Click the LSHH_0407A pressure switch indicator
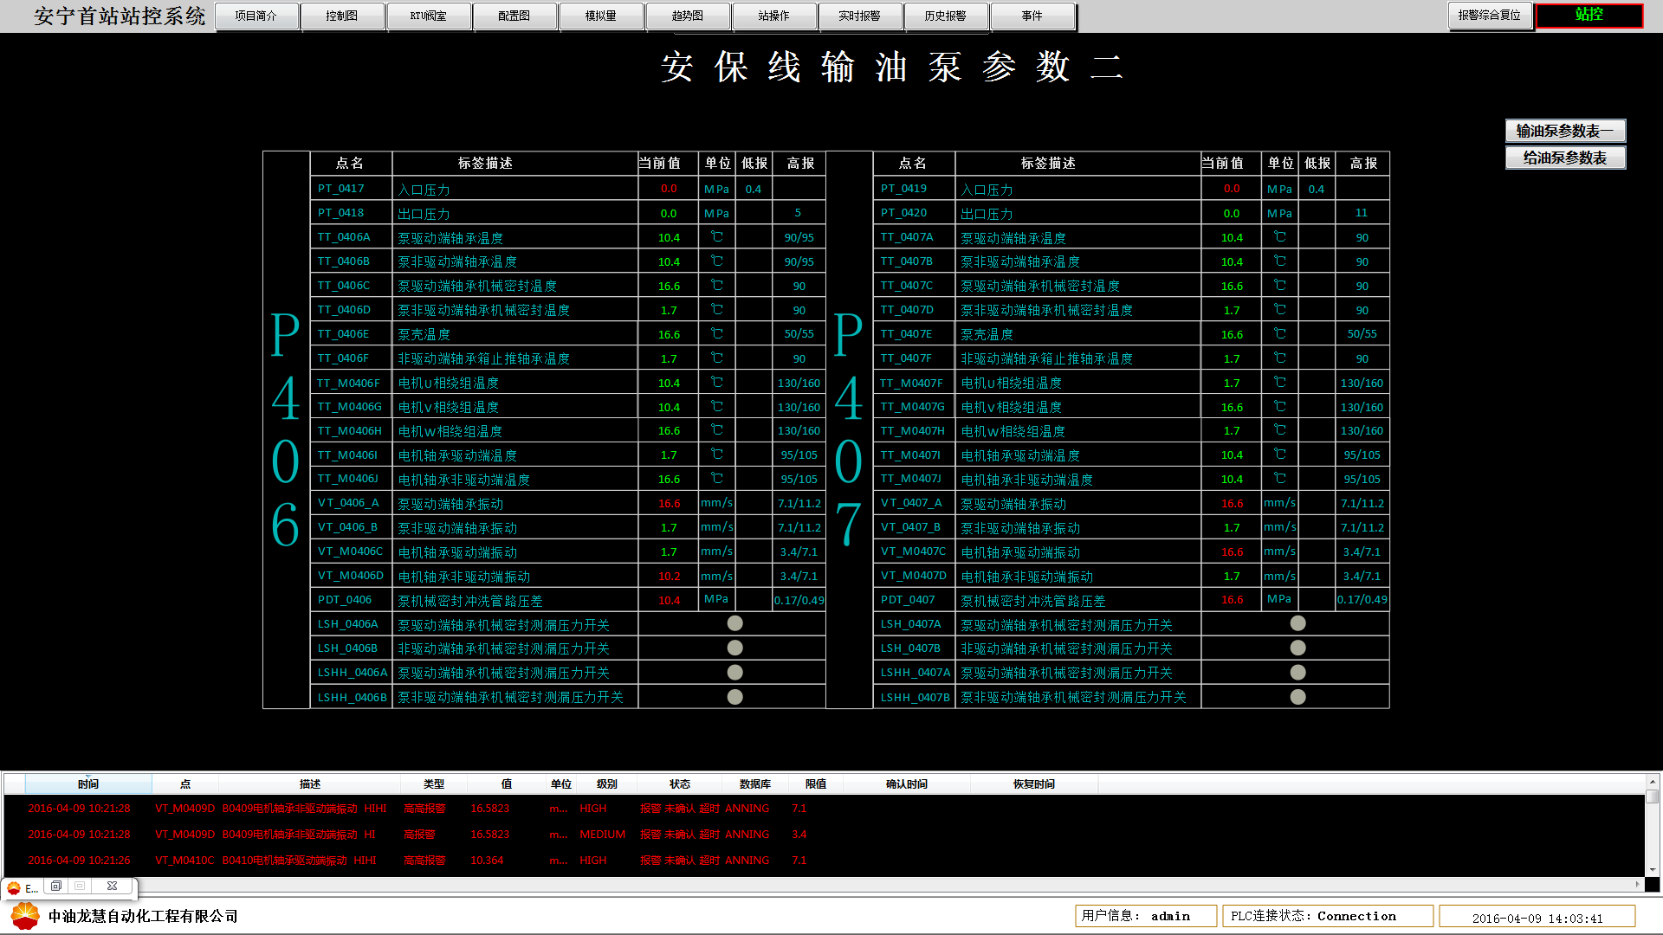1663x935 pixels. 1297,673
